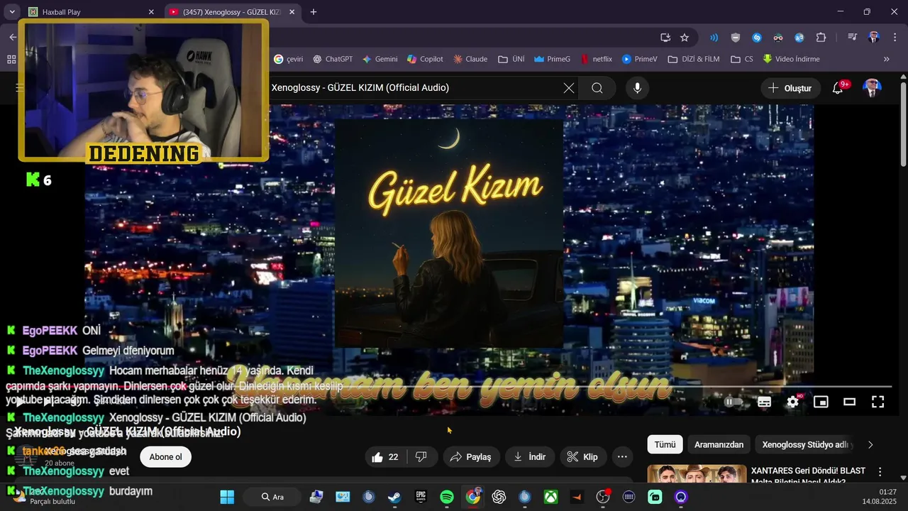Open the tab search dropdown arrow

click(x=12, y=12)
